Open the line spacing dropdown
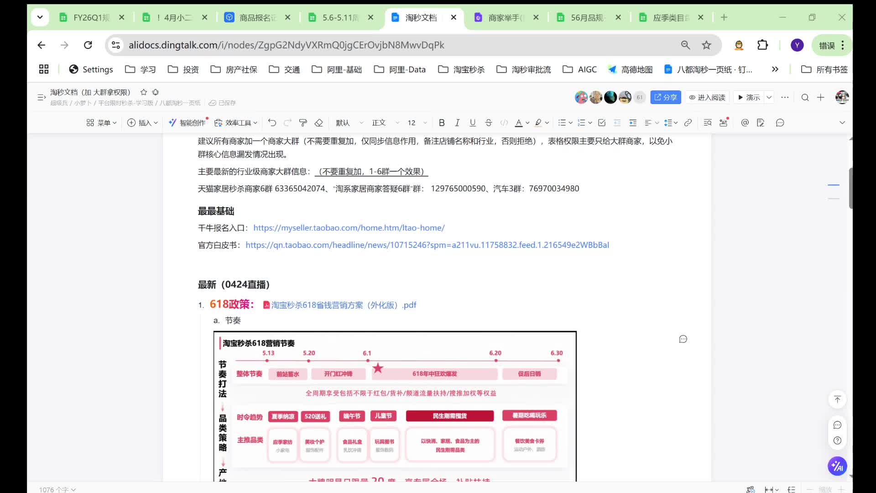This screenshot has height=493, width=876. point(670,122)
